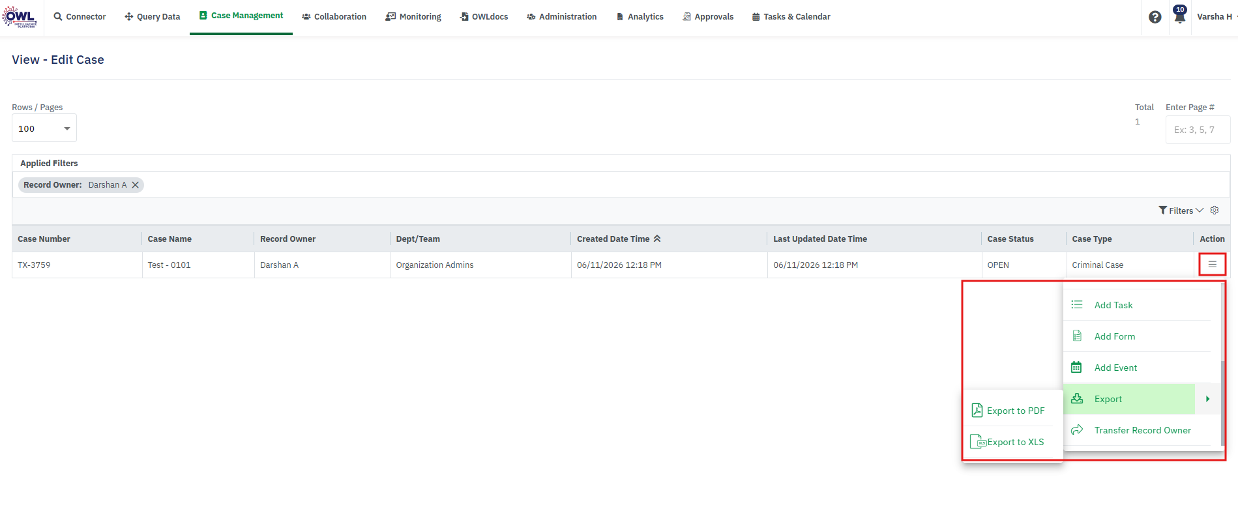Open the Monitoring menu
Screen dimensions: 1238x524
click(413, 17)
